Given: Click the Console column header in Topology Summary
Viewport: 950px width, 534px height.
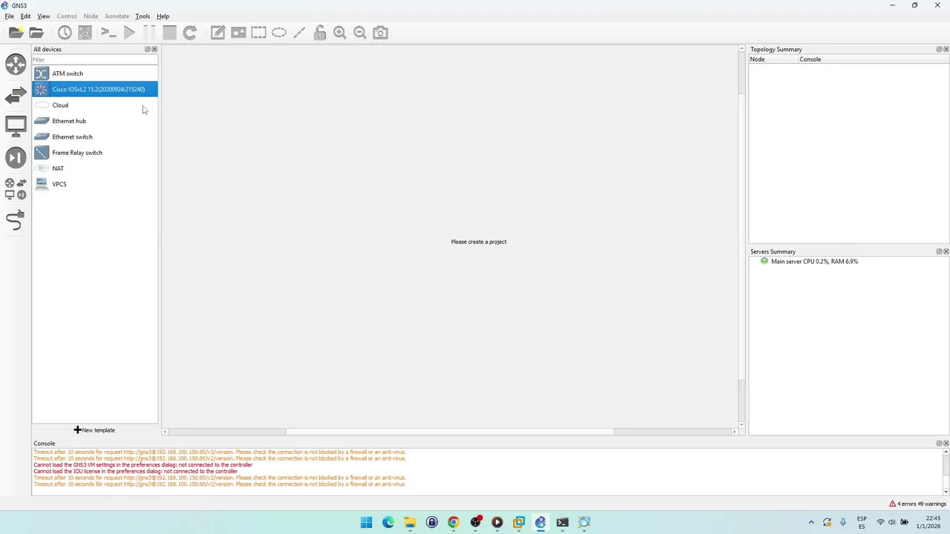Looking at the screenshot, I should [874, 59].
